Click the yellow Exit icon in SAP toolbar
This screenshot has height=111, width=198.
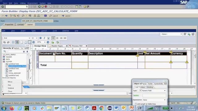click(x=43, y=6)
